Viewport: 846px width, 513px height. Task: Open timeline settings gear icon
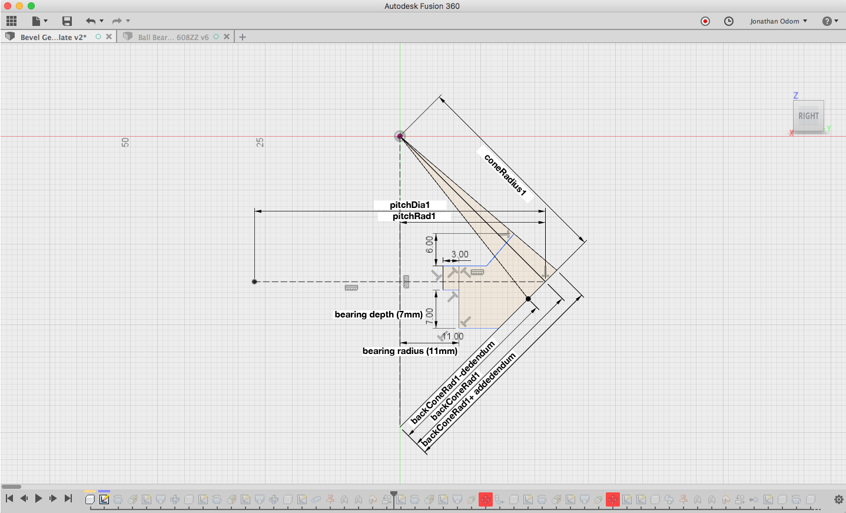click(839, 499)
